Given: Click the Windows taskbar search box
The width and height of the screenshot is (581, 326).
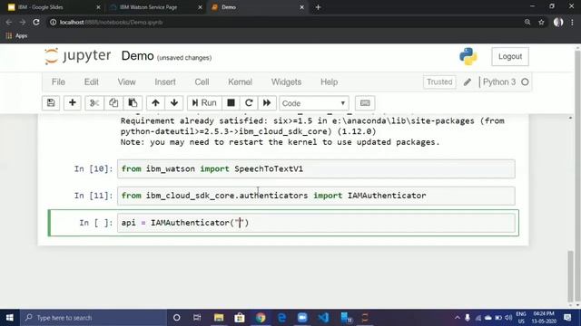Looking at the screenshot, I should point(94,318).
